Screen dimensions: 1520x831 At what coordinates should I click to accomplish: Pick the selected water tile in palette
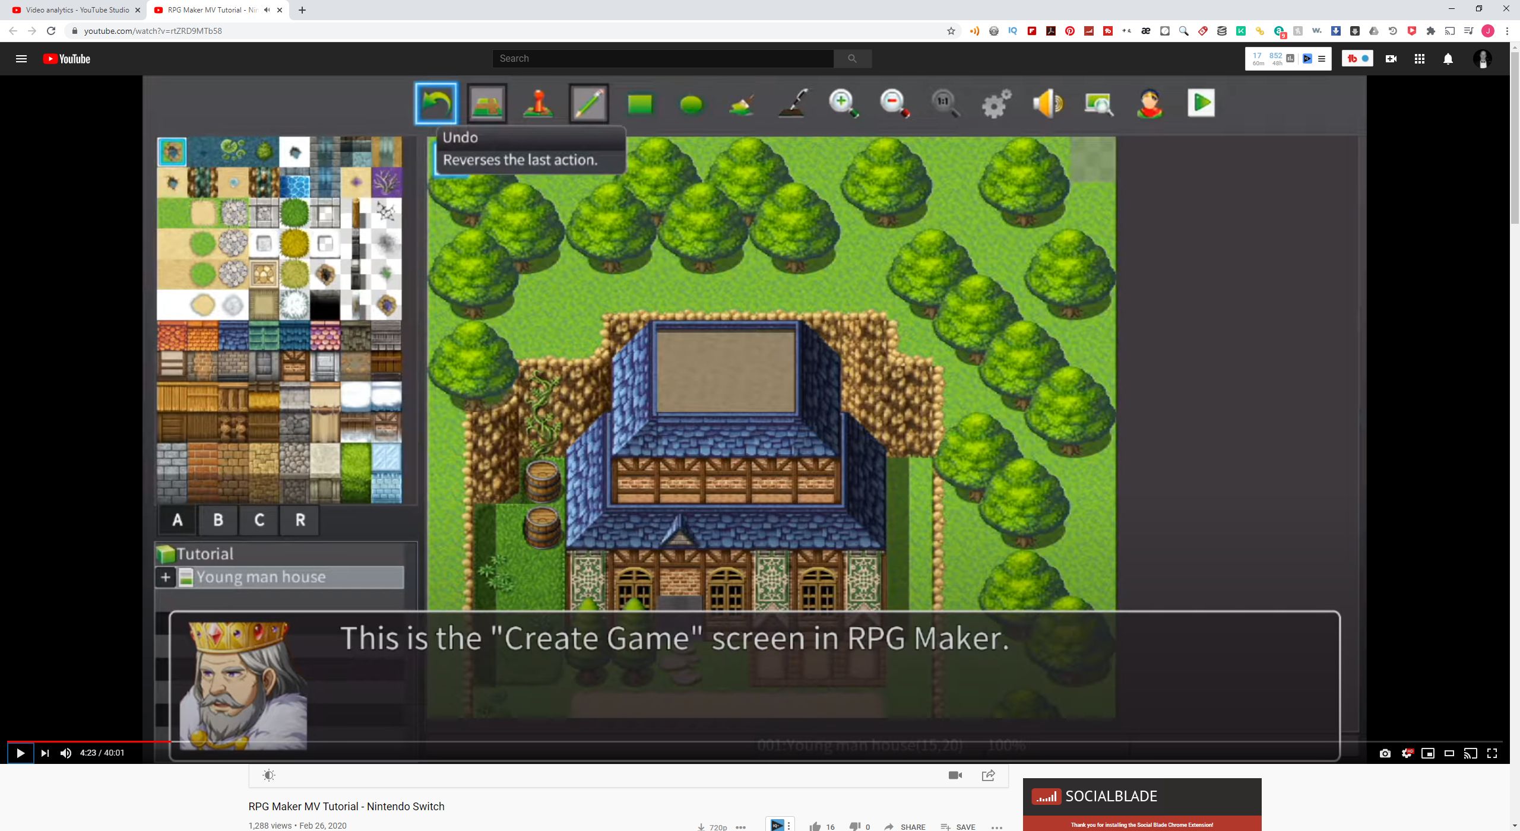tap(172, 152)
